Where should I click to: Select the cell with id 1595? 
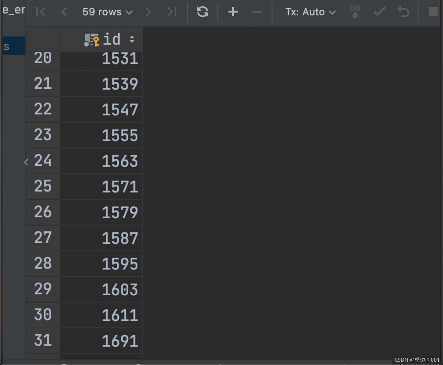click(101, 264)
